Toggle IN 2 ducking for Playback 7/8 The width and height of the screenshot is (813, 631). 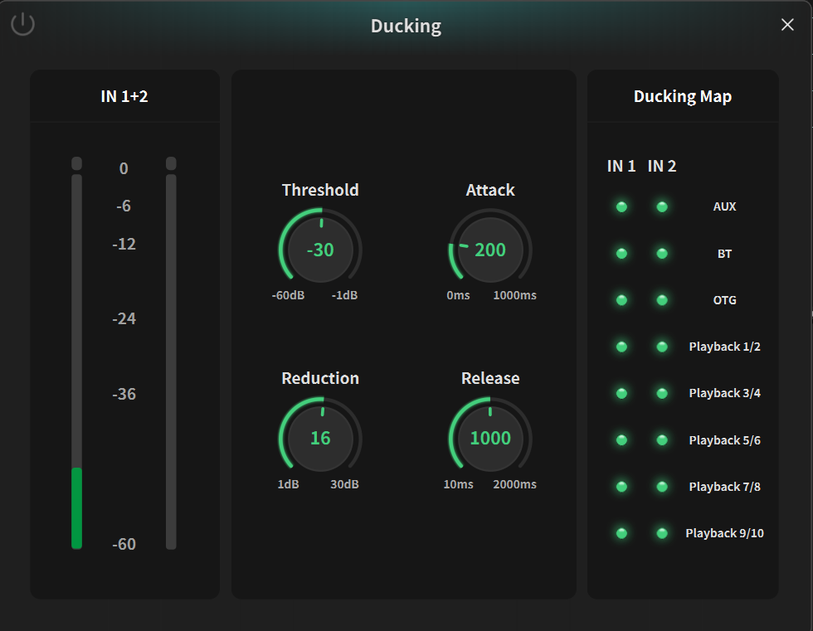[x=662, y=487]
